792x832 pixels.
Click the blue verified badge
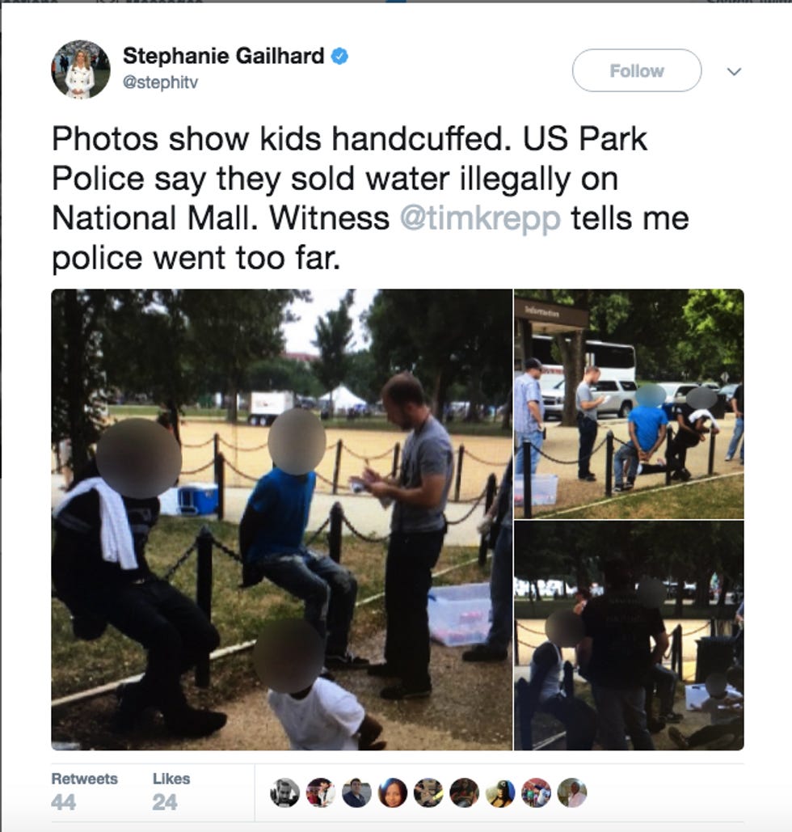click(339, 57)
